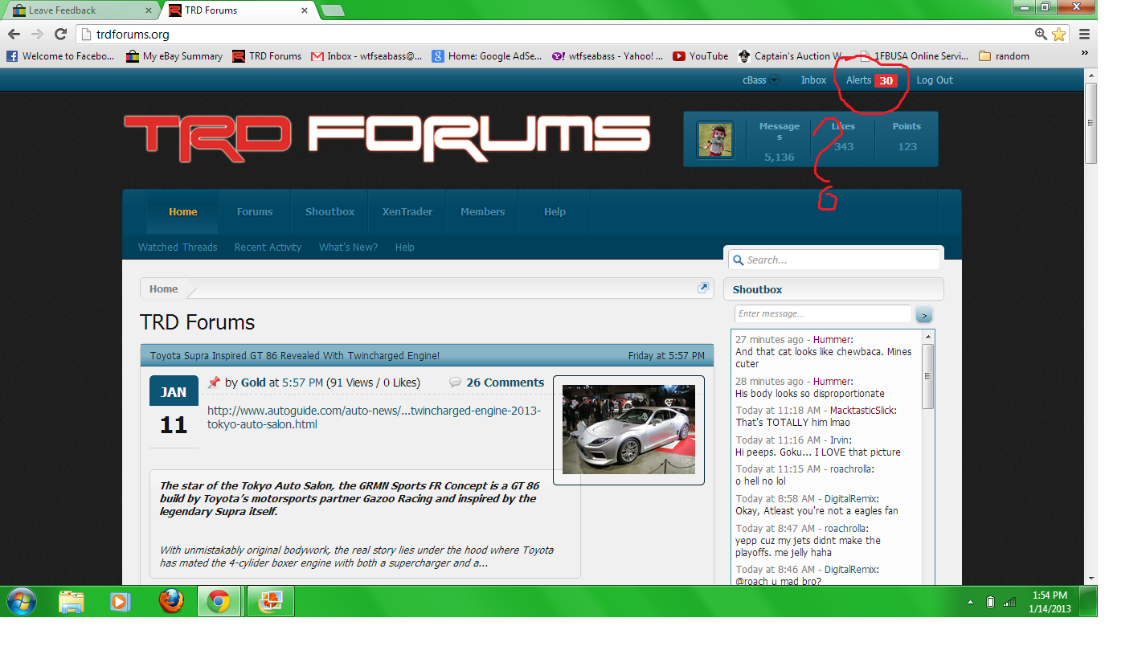Open the Inbox link
1146x667 pixels.
coord(813,80)
